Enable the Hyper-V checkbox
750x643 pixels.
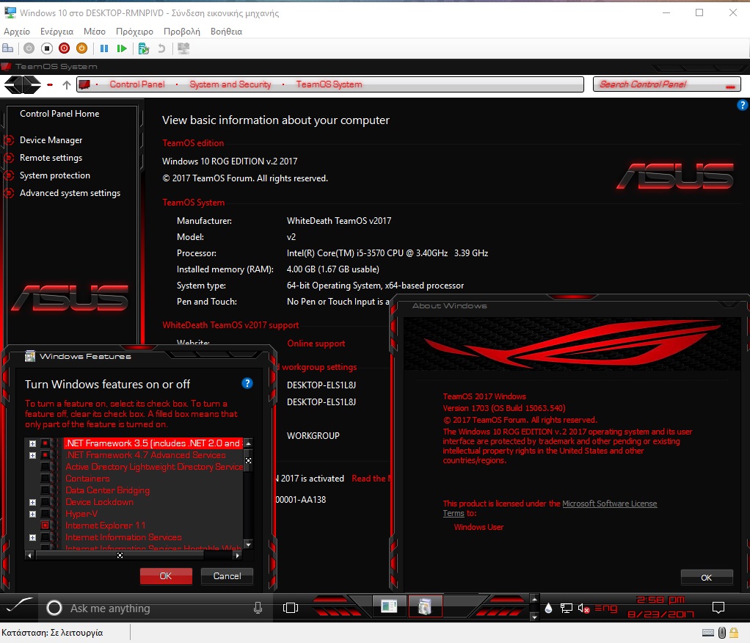[x=45, y=515]
